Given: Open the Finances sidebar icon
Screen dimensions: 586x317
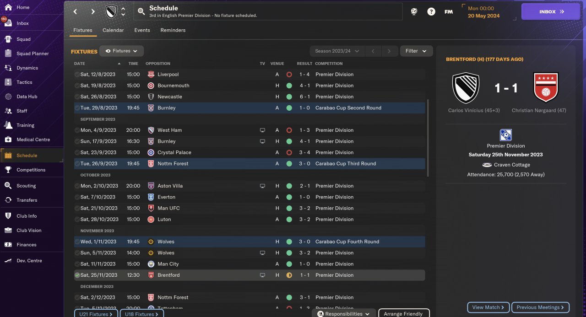Looking at the screenshot, I should 8,245.
